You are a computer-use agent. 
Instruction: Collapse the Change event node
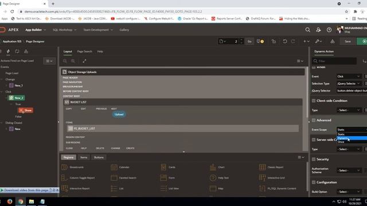(x=2, y=80)
